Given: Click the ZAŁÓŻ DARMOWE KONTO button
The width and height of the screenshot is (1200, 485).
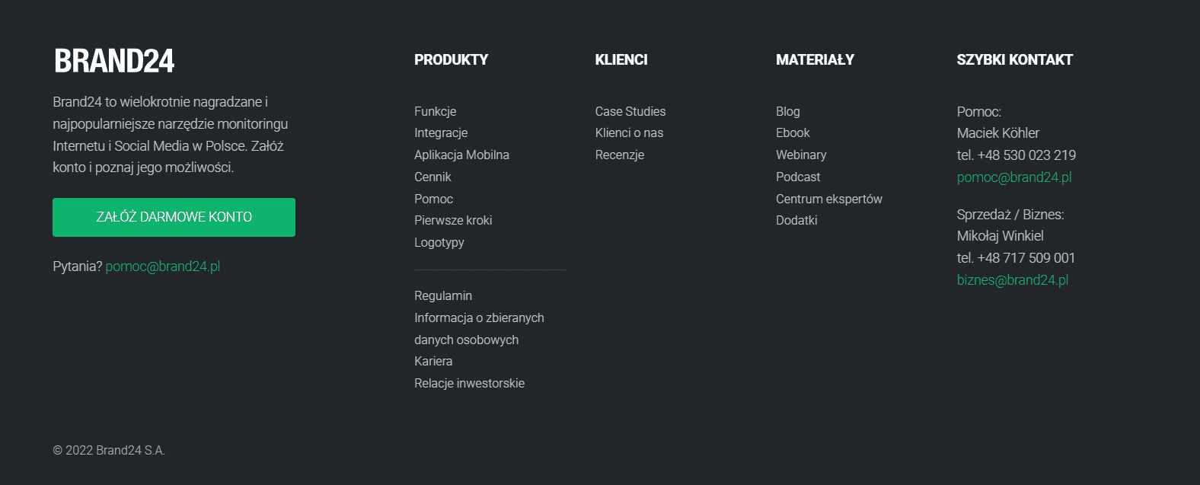Looking at the screenshot, I should coord(174,217).
